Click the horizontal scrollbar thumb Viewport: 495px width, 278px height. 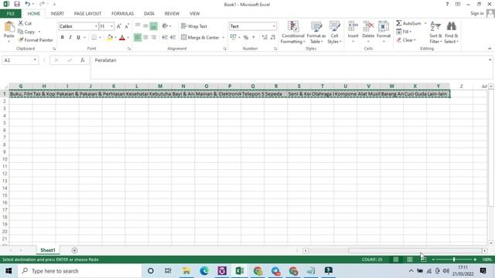(x=415, y=250)
